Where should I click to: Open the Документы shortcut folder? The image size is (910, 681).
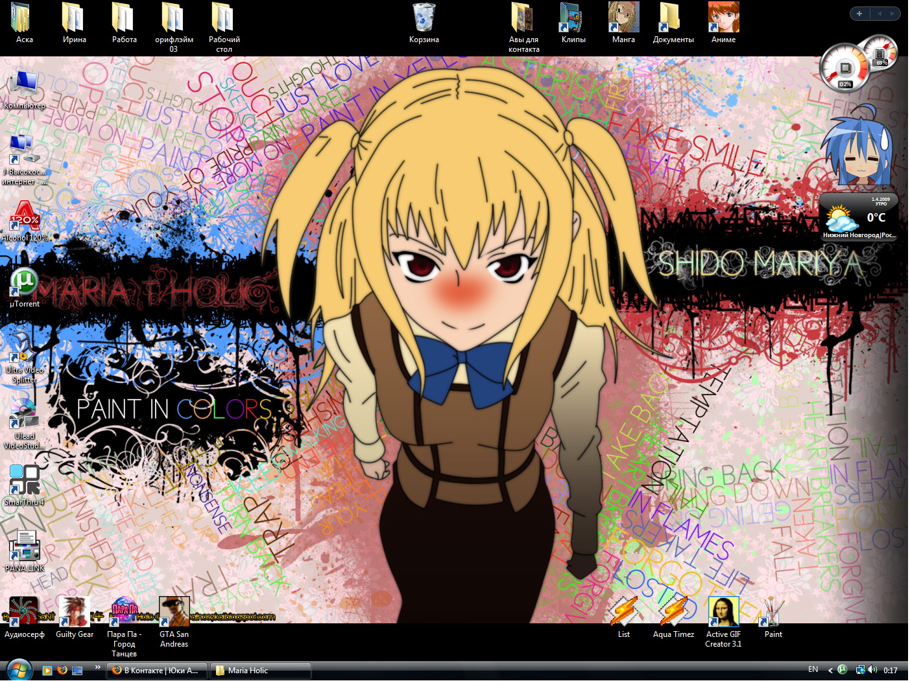tap(673, 23)
